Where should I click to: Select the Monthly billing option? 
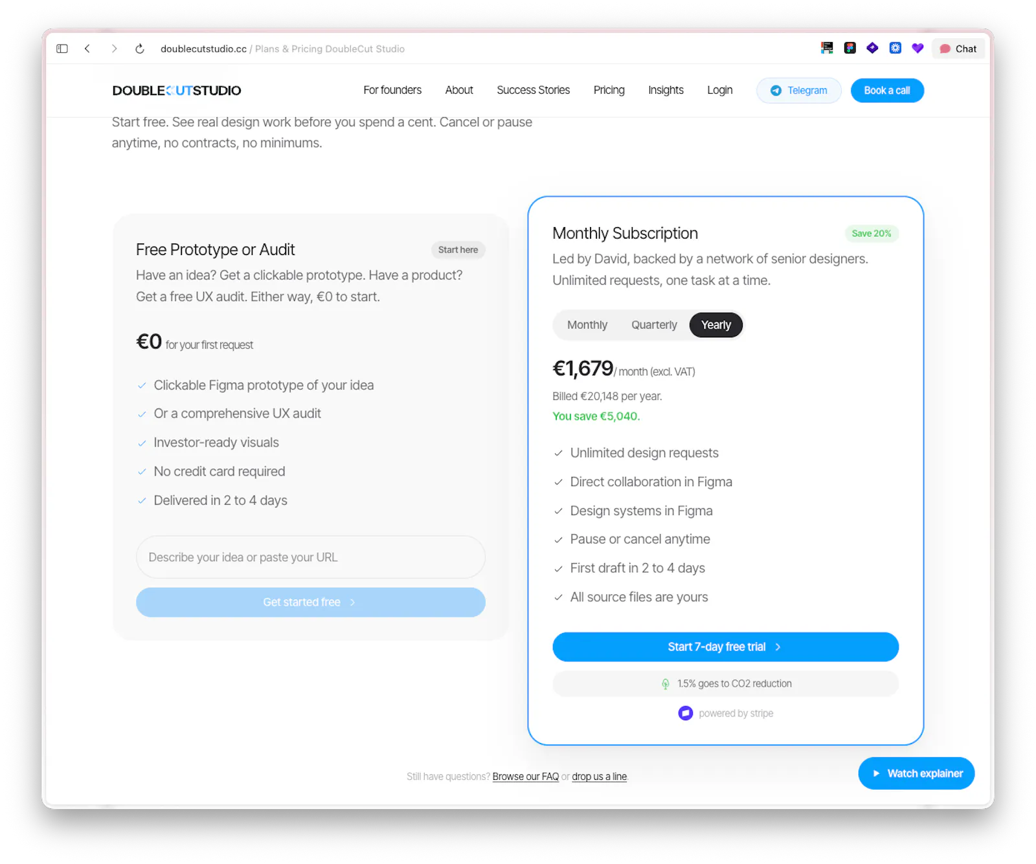coord(587,325)
